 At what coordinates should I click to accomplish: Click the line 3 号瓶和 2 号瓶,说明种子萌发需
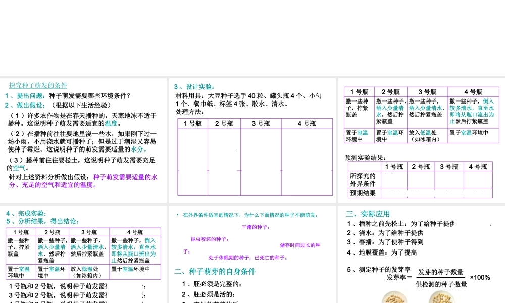coord(58,295)
